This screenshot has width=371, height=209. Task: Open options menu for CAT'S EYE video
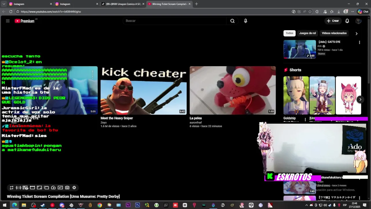359,42
